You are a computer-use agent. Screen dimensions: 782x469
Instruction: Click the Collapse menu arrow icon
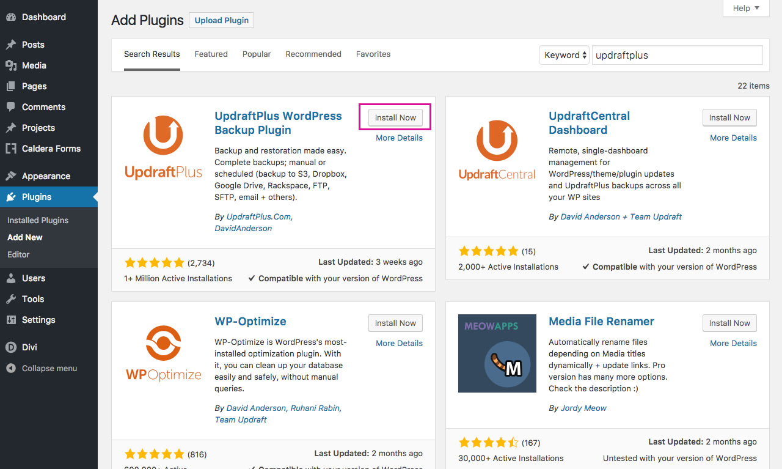11,368
